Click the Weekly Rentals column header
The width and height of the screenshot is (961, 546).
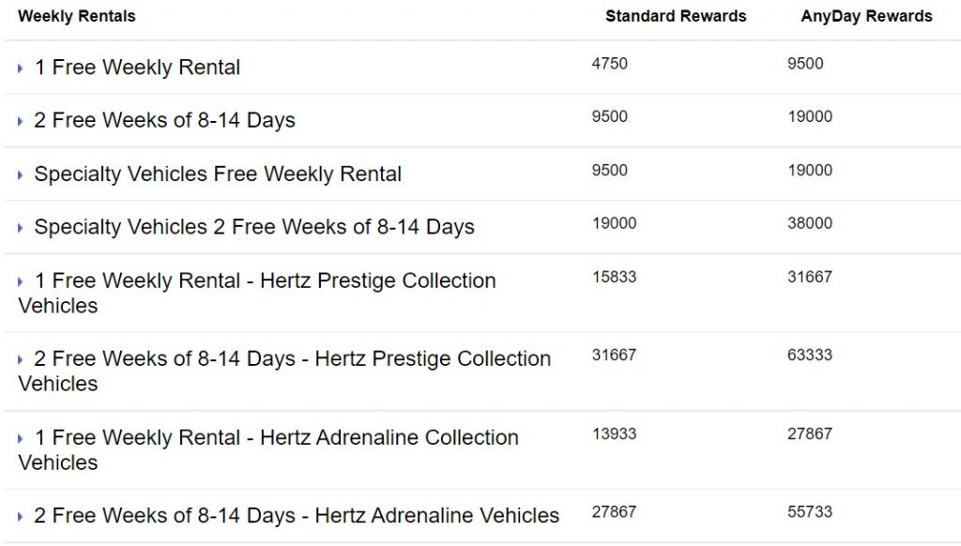coord(77,16)
